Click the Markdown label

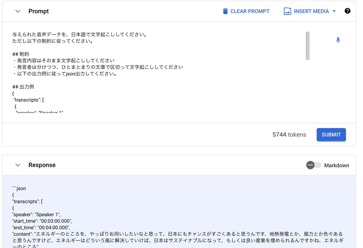coord(337,165)
